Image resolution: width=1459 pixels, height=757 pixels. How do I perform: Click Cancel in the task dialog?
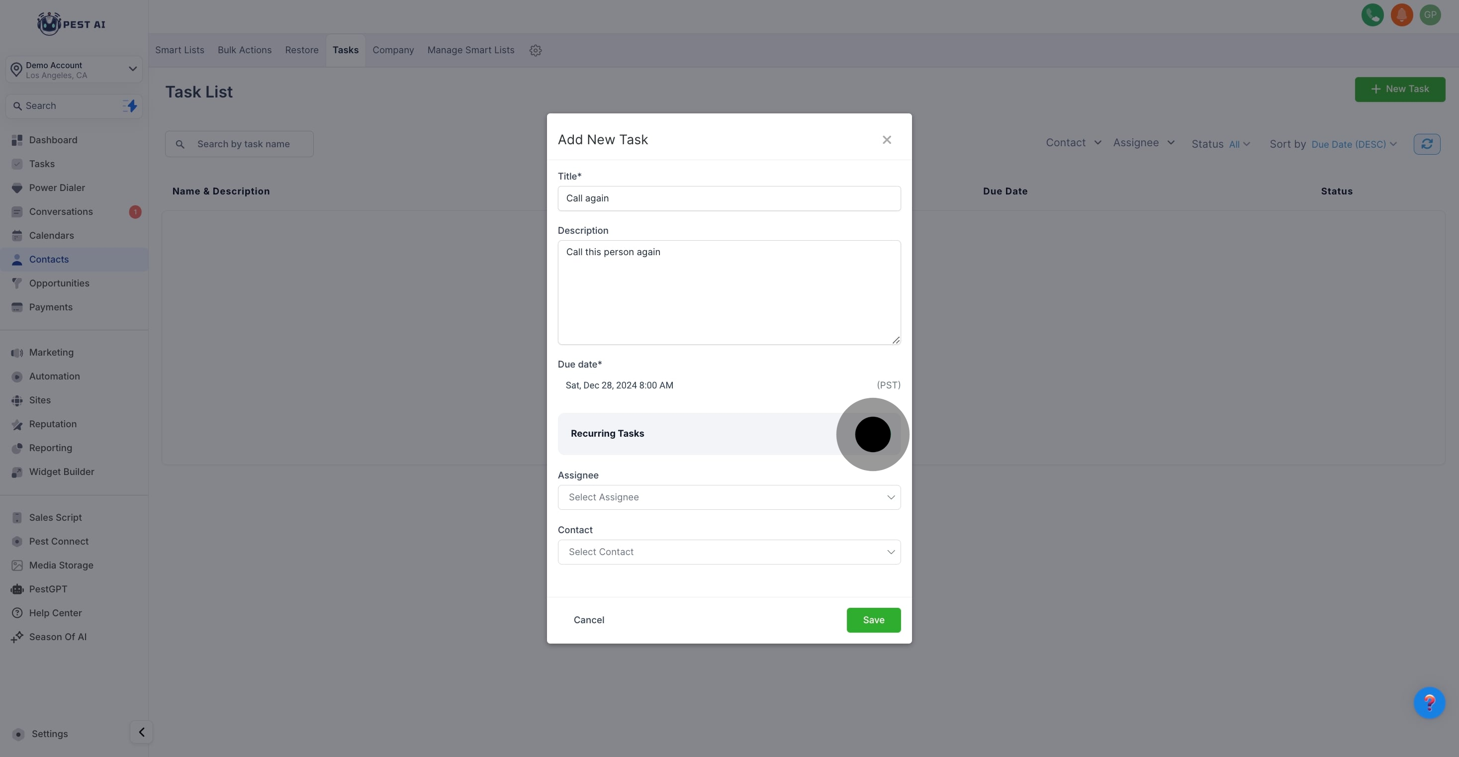pos(588,620)
